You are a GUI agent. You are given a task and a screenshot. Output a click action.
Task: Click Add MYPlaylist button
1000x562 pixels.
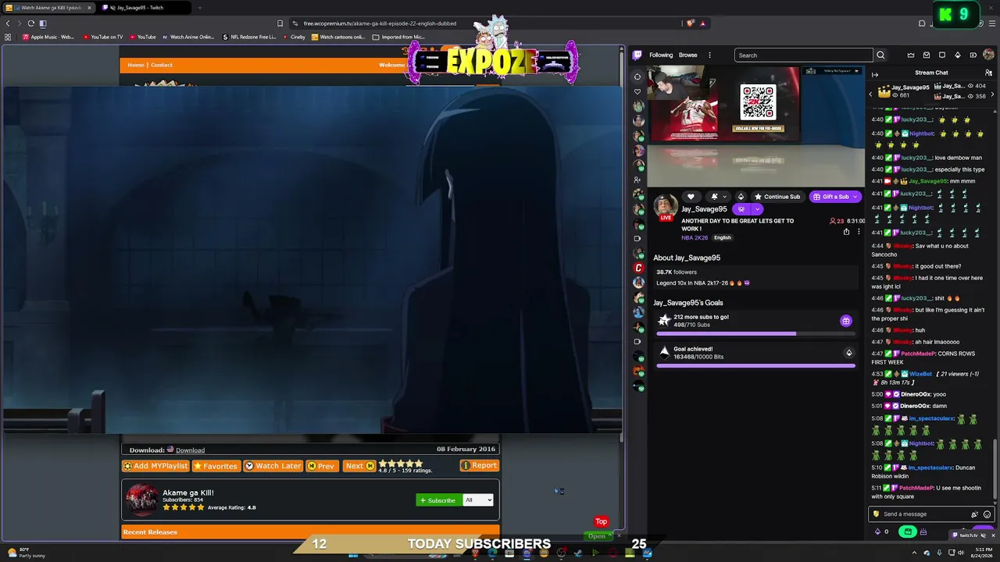click(155, 466)
